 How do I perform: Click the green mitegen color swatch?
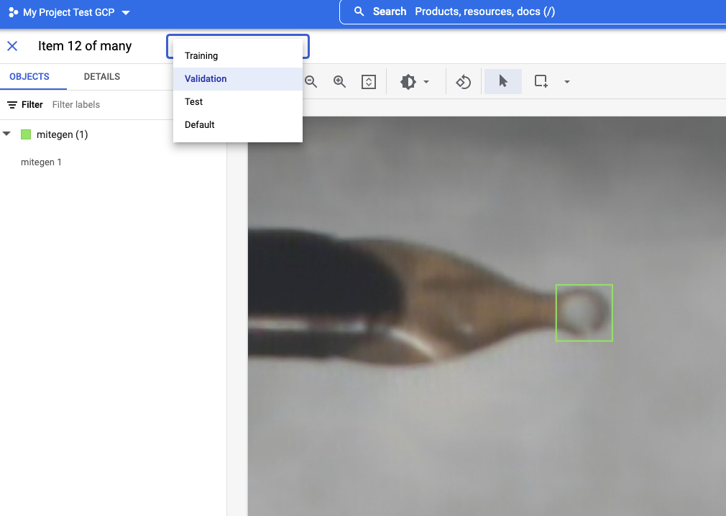point(26,134)
